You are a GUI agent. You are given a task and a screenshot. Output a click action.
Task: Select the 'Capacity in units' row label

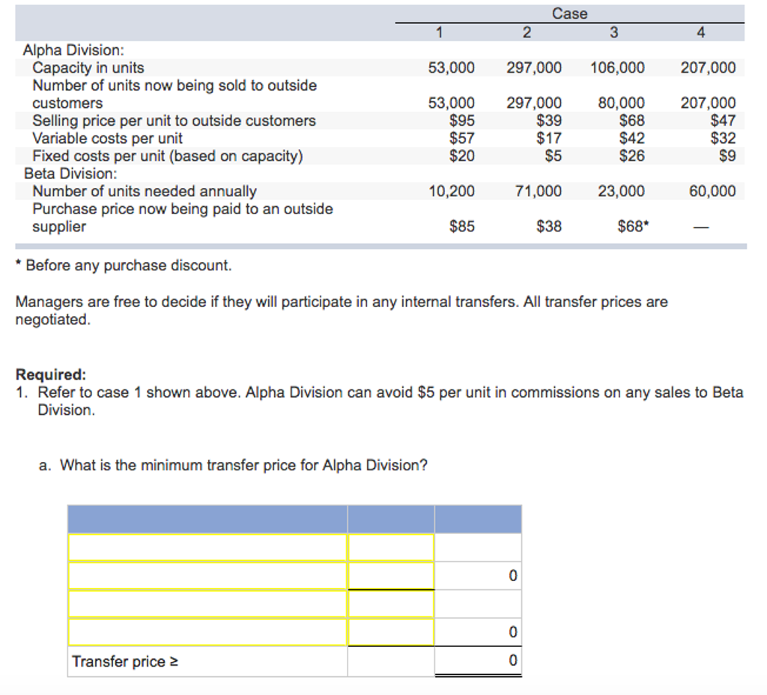pos(88,67)
